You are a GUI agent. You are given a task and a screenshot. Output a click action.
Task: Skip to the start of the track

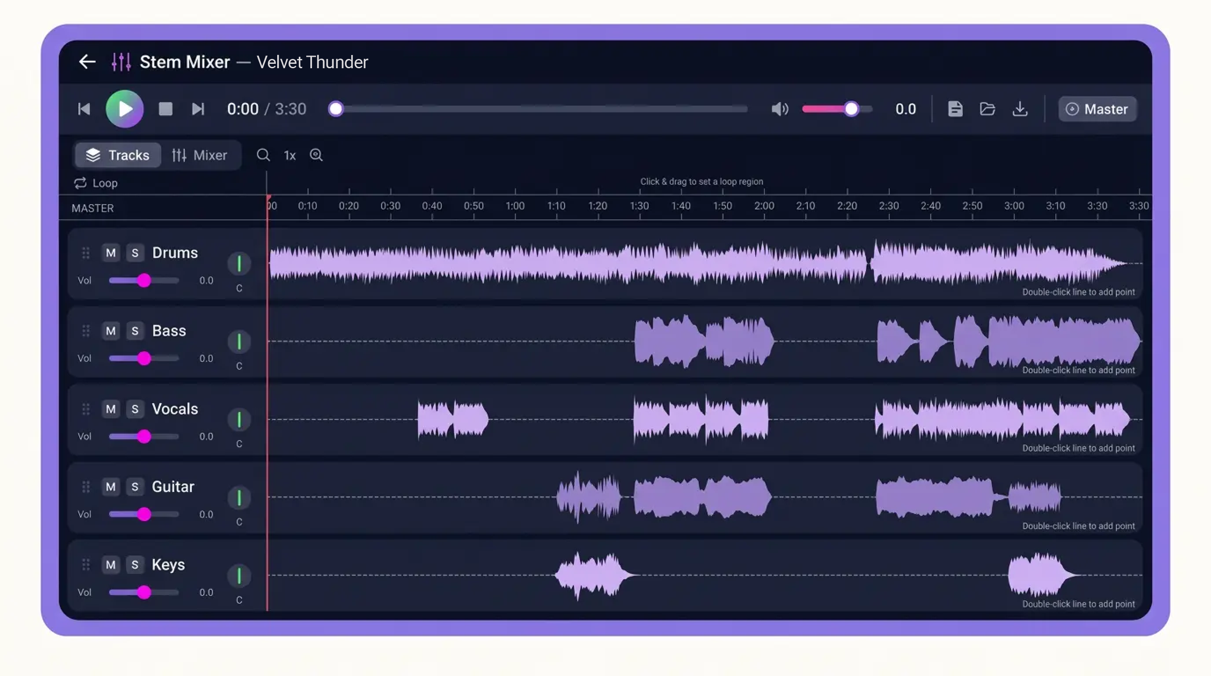point(84,109)
